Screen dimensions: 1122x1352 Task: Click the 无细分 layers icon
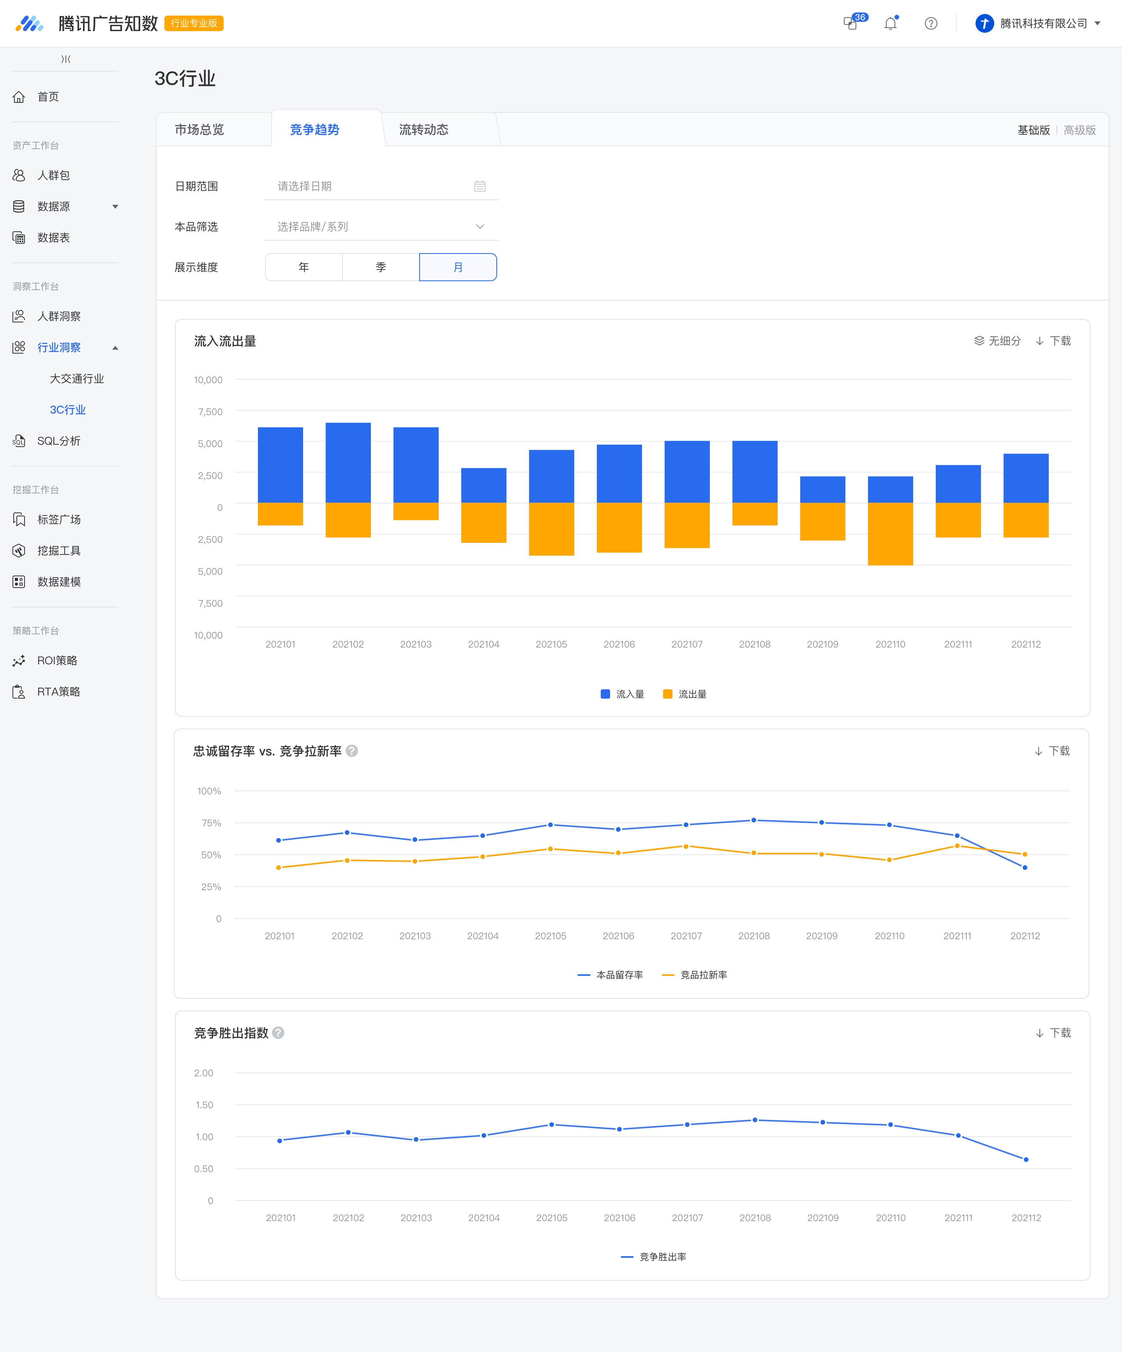(979, 341)
